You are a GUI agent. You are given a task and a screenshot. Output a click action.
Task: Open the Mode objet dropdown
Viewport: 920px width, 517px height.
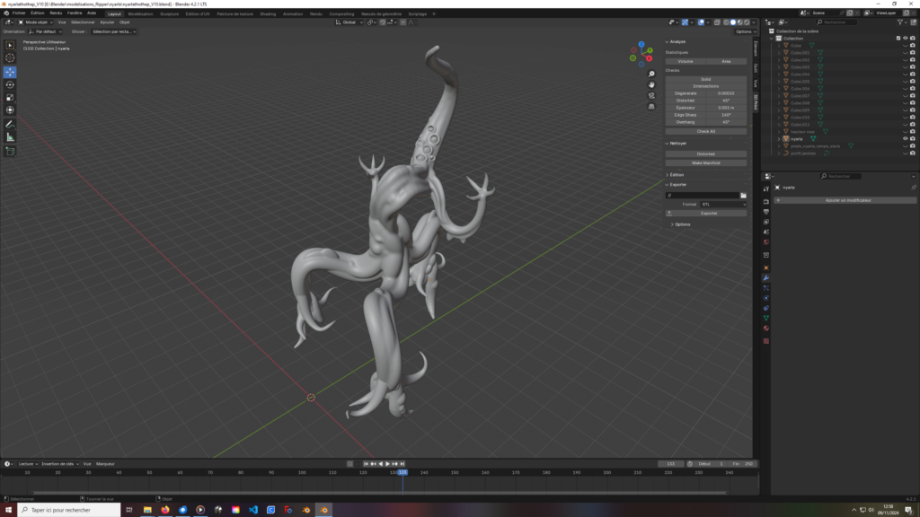point(35,22)
